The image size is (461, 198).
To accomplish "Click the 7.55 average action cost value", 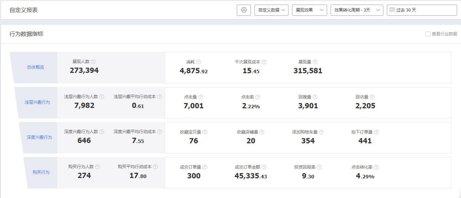I will click(x=138, y=141).
